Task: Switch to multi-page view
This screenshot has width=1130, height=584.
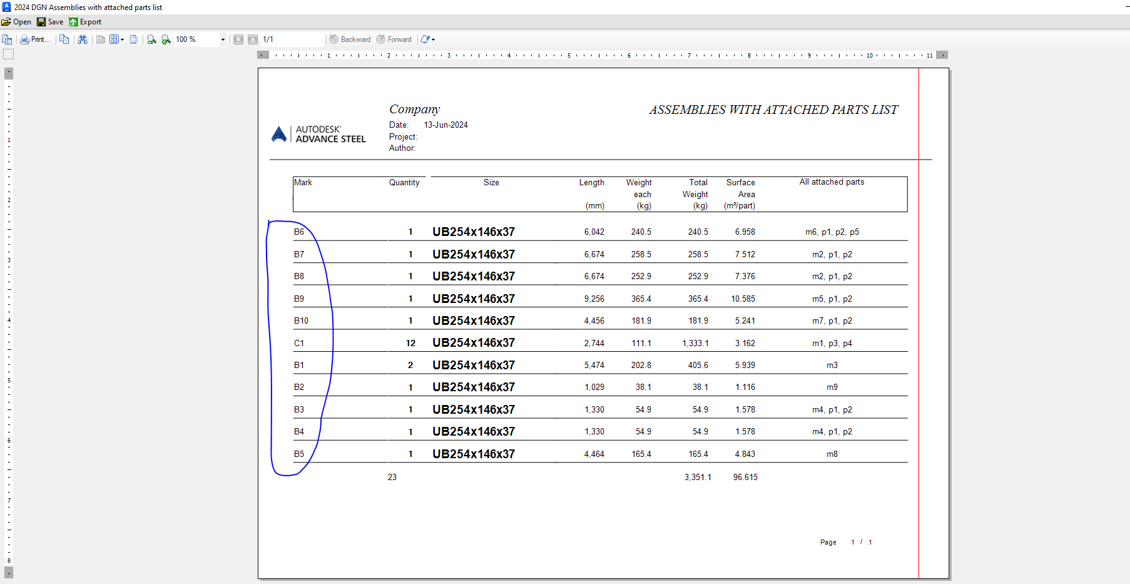Action: [114, 39]
